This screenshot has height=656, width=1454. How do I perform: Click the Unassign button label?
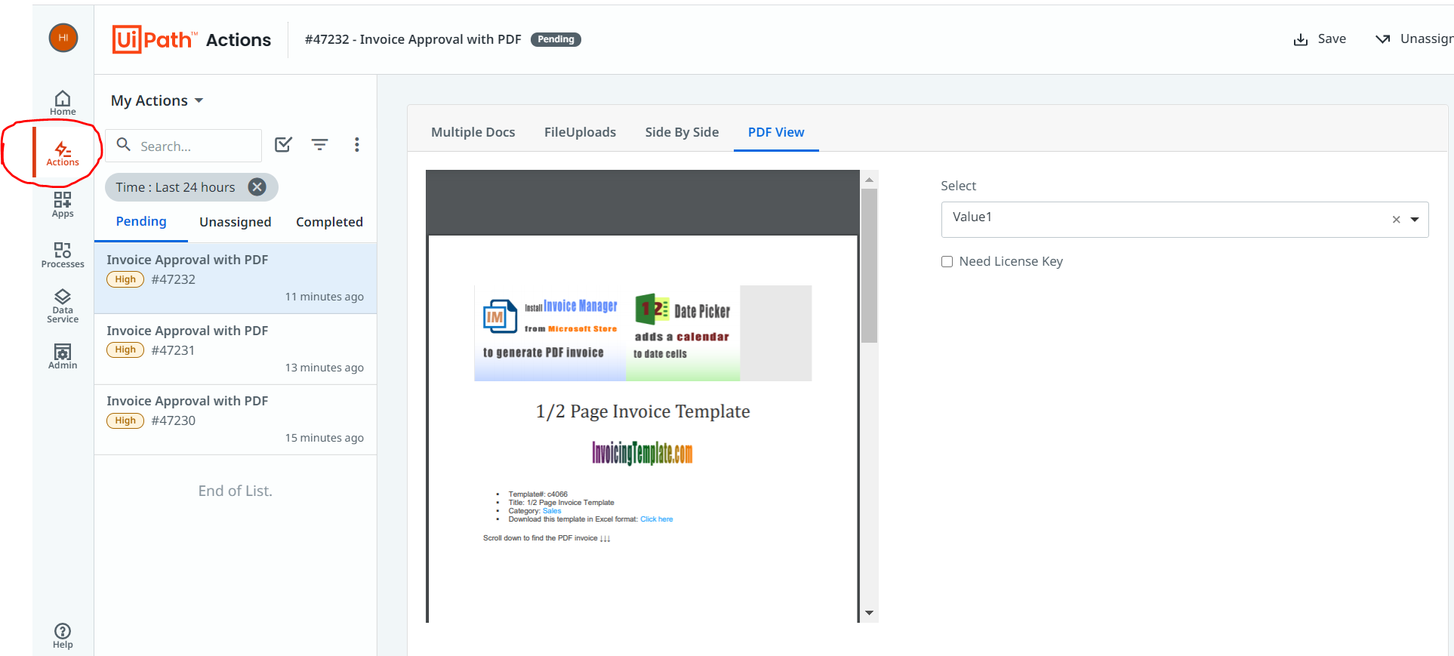pos(1426,39)
